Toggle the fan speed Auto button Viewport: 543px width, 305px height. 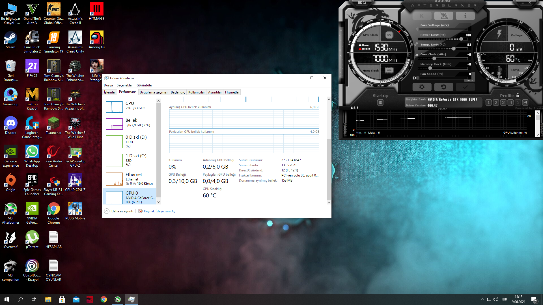click(x=470, y=80)
